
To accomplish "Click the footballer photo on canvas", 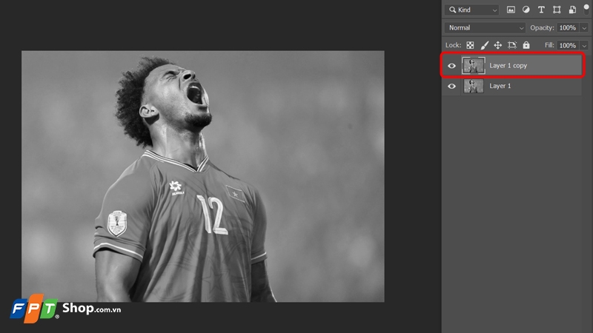I will click(202, 176).
